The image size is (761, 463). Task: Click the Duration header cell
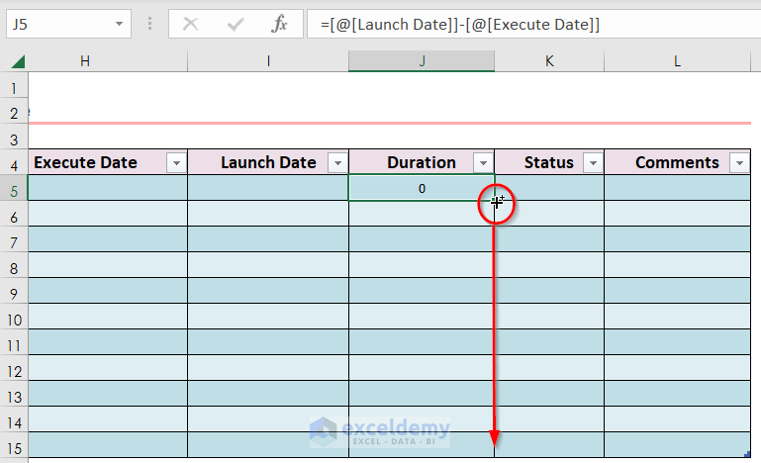[422, 162]
